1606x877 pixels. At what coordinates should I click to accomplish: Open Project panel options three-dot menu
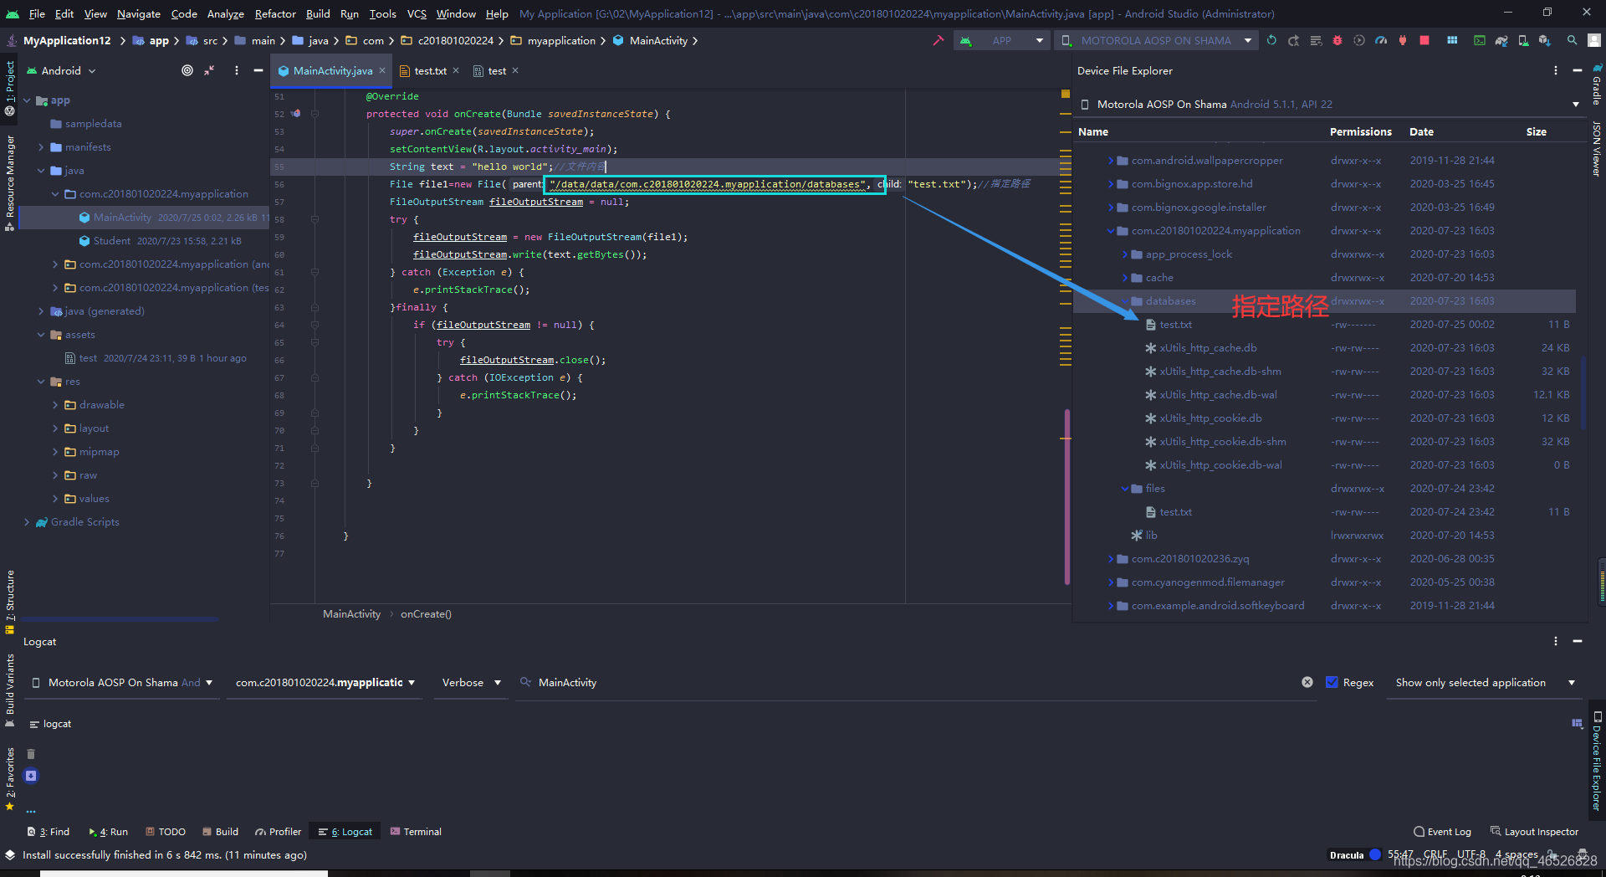tap(237, 70)
